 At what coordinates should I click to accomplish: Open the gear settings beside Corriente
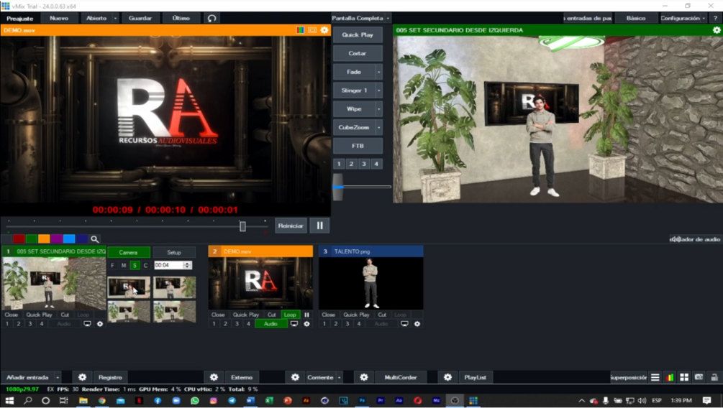coord(295,377)
